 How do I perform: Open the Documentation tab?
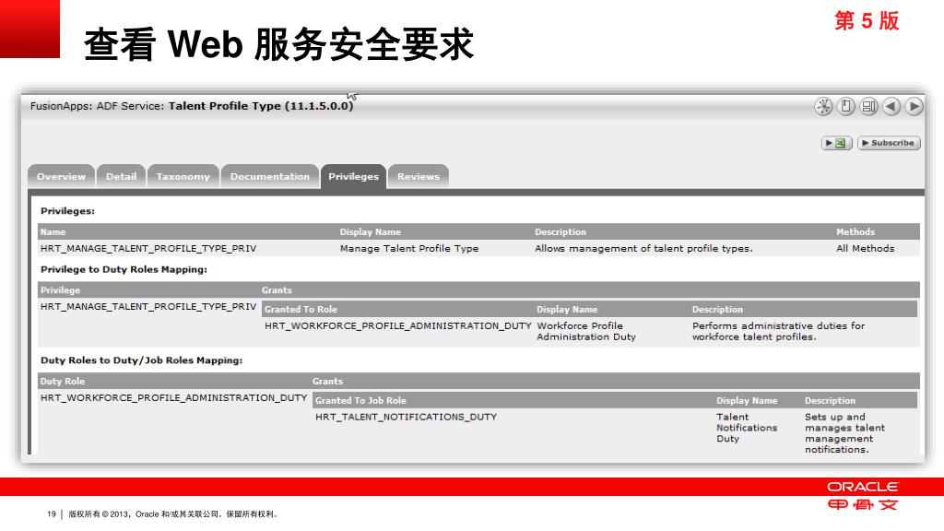click(x=270, y=176)
